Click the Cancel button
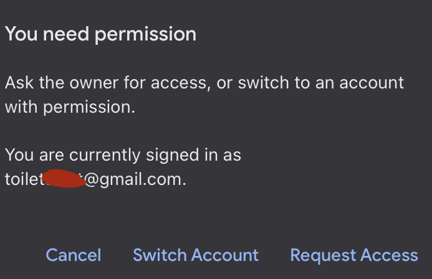Screen dimensions: 432x279 pos(74,255)
